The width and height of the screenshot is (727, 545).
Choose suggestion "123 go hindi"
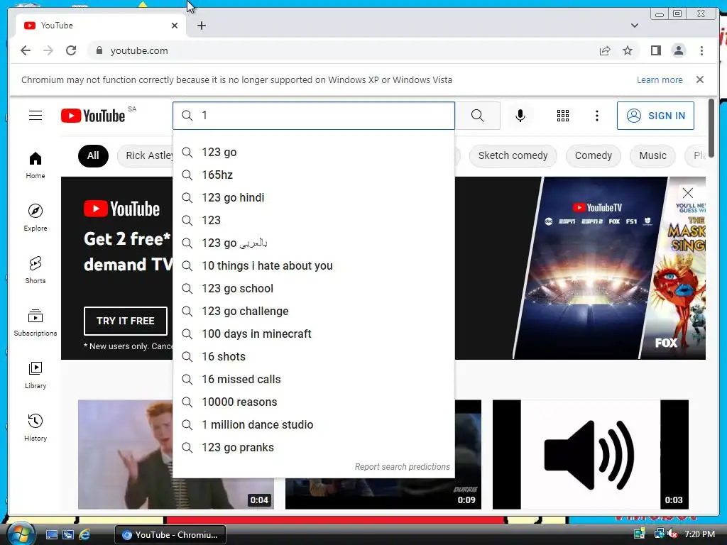[313, 197]
